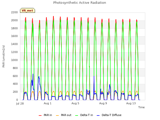Toggle the Delta-T Diffuse legend entry
The width and height of the screenshot is (160, 120).
109,115
